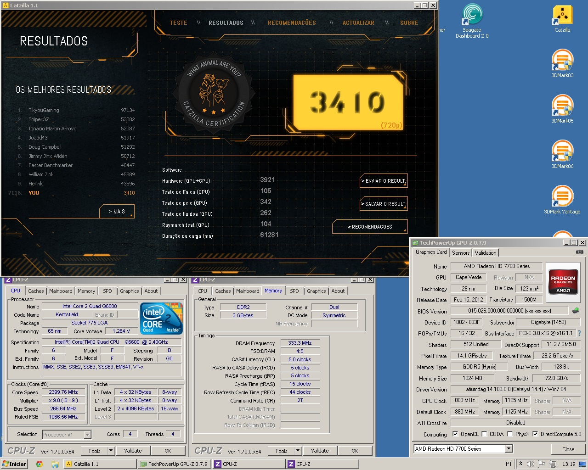Click the SALVAR O RESULT. button
Image resolution: width=588 pixels, height=470 pixels.
(384, 204)
